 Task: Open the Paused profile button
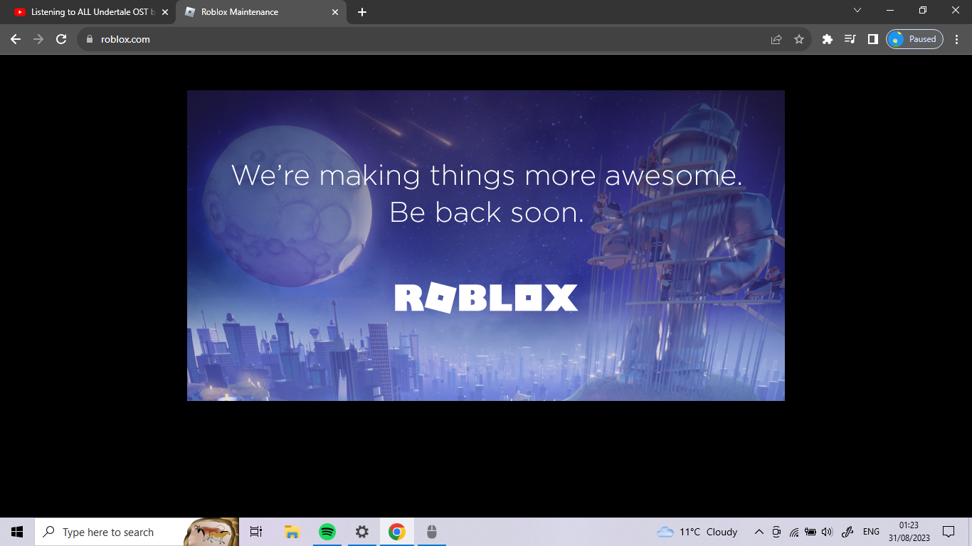[914, 39]
